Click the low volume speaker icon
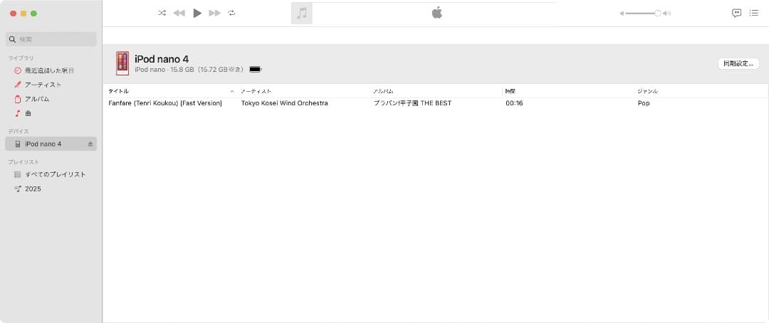This screenshot has height=323, width=769. (622, 14)
